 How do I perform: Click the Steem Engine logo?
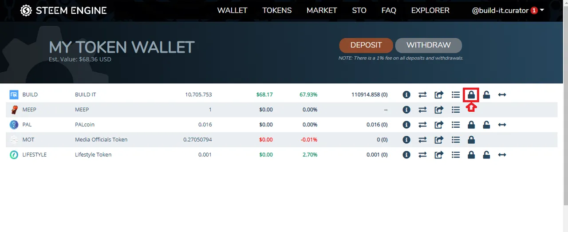click(x=63, y=10)
